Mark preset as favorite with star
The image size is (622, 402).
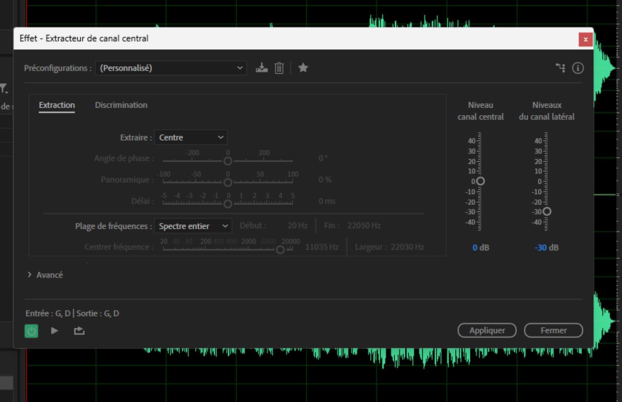click(303, 67)
